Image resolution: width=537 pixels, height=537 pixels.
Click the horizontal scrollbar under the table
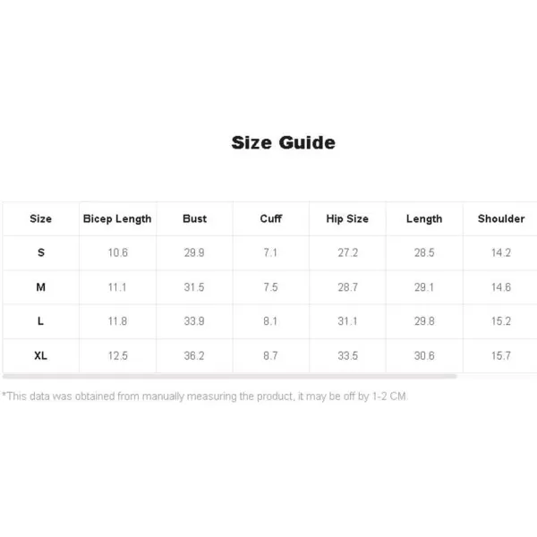[229, 377]
